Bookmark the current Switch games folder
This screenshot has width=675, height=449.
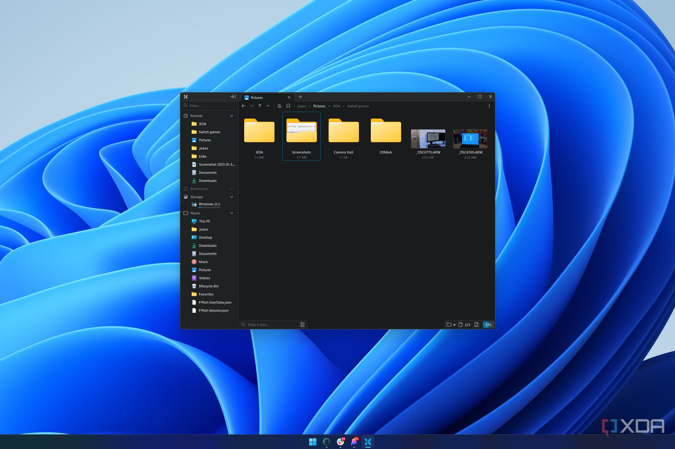288,106
